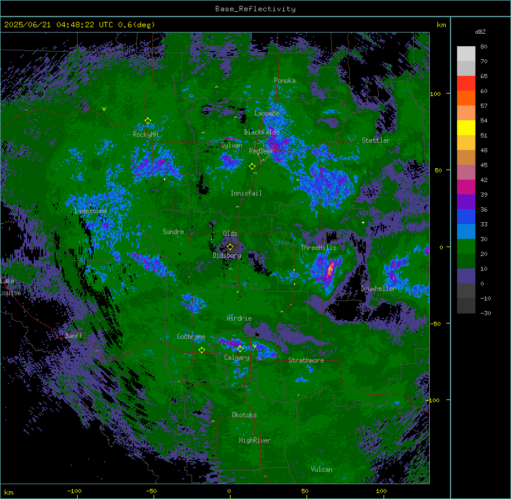The width and height of the screenshot is (511, 499).
Task: Click the dBZ legend heading
Action: 480,32
